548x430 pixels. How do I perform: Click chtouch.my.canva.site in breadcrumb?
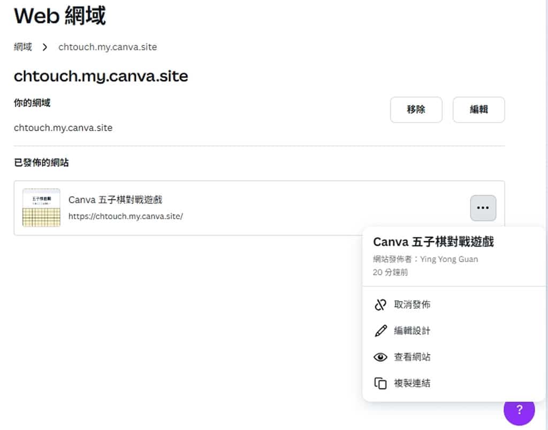coord(108,47)
